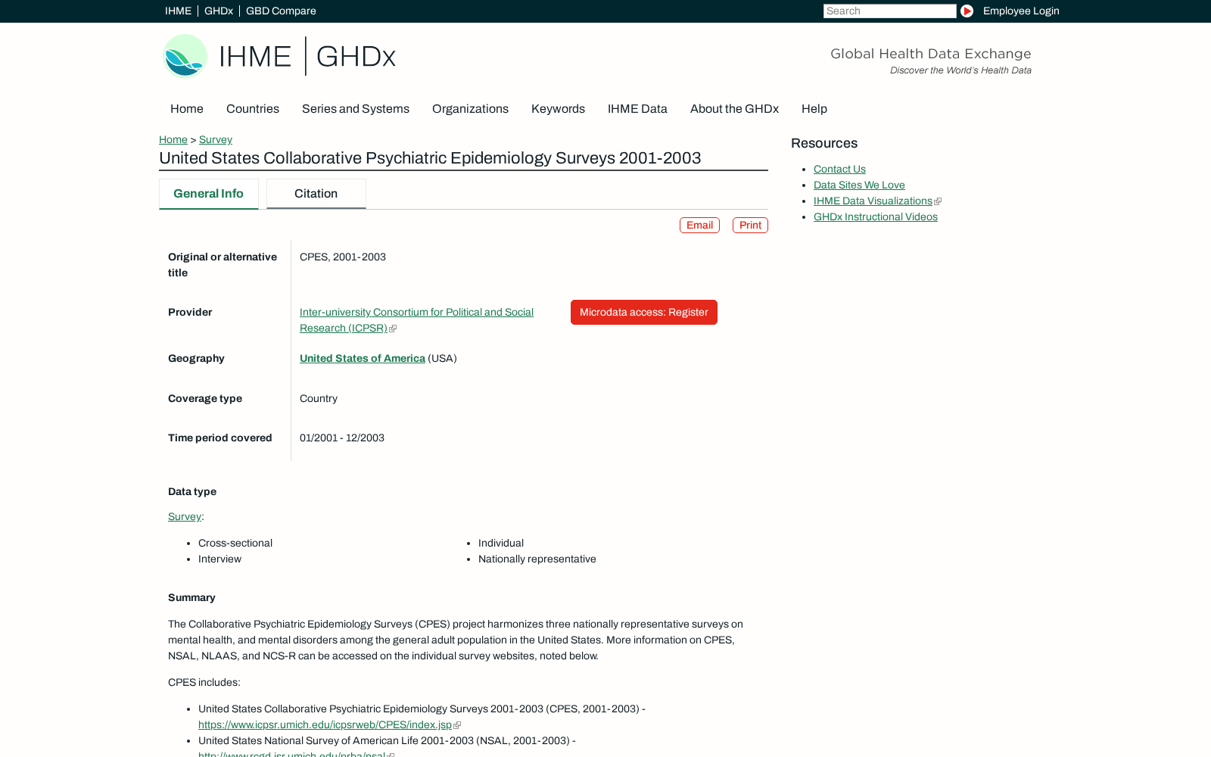Screen dimensions: 1211x757
Task: Click the 'Time period covered' label
Action: (219, 438)
